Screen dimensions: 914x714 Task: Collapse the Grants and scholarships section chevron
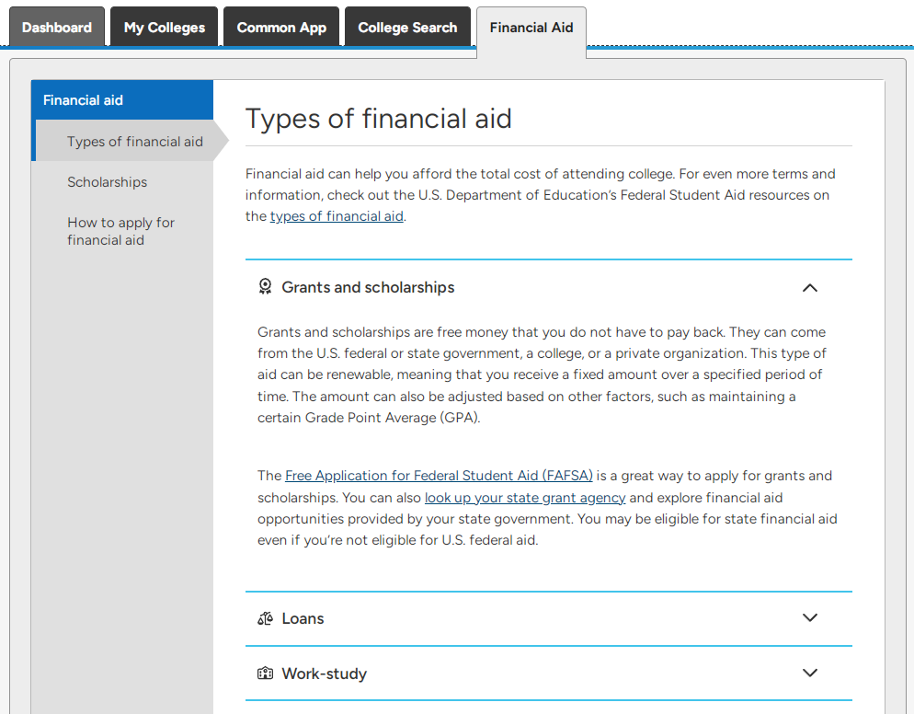point(810,288)
